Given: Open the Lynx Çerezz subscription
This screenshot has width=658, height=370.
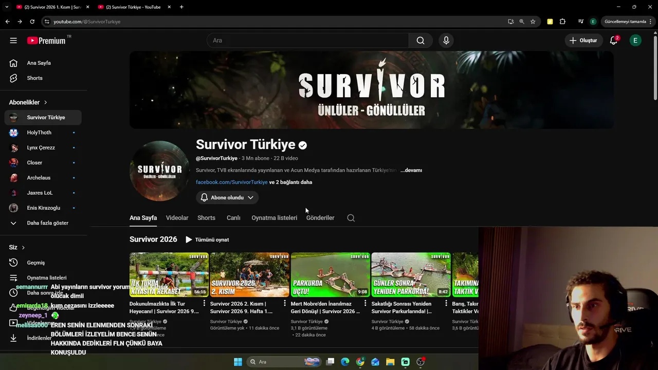Looking at the screenshot, I should pyautogui.click(x=43, y=147).
